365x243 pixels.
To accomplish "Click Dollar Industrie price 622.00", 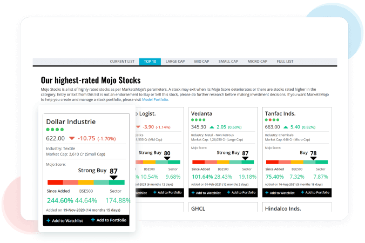I will point(55,138).
